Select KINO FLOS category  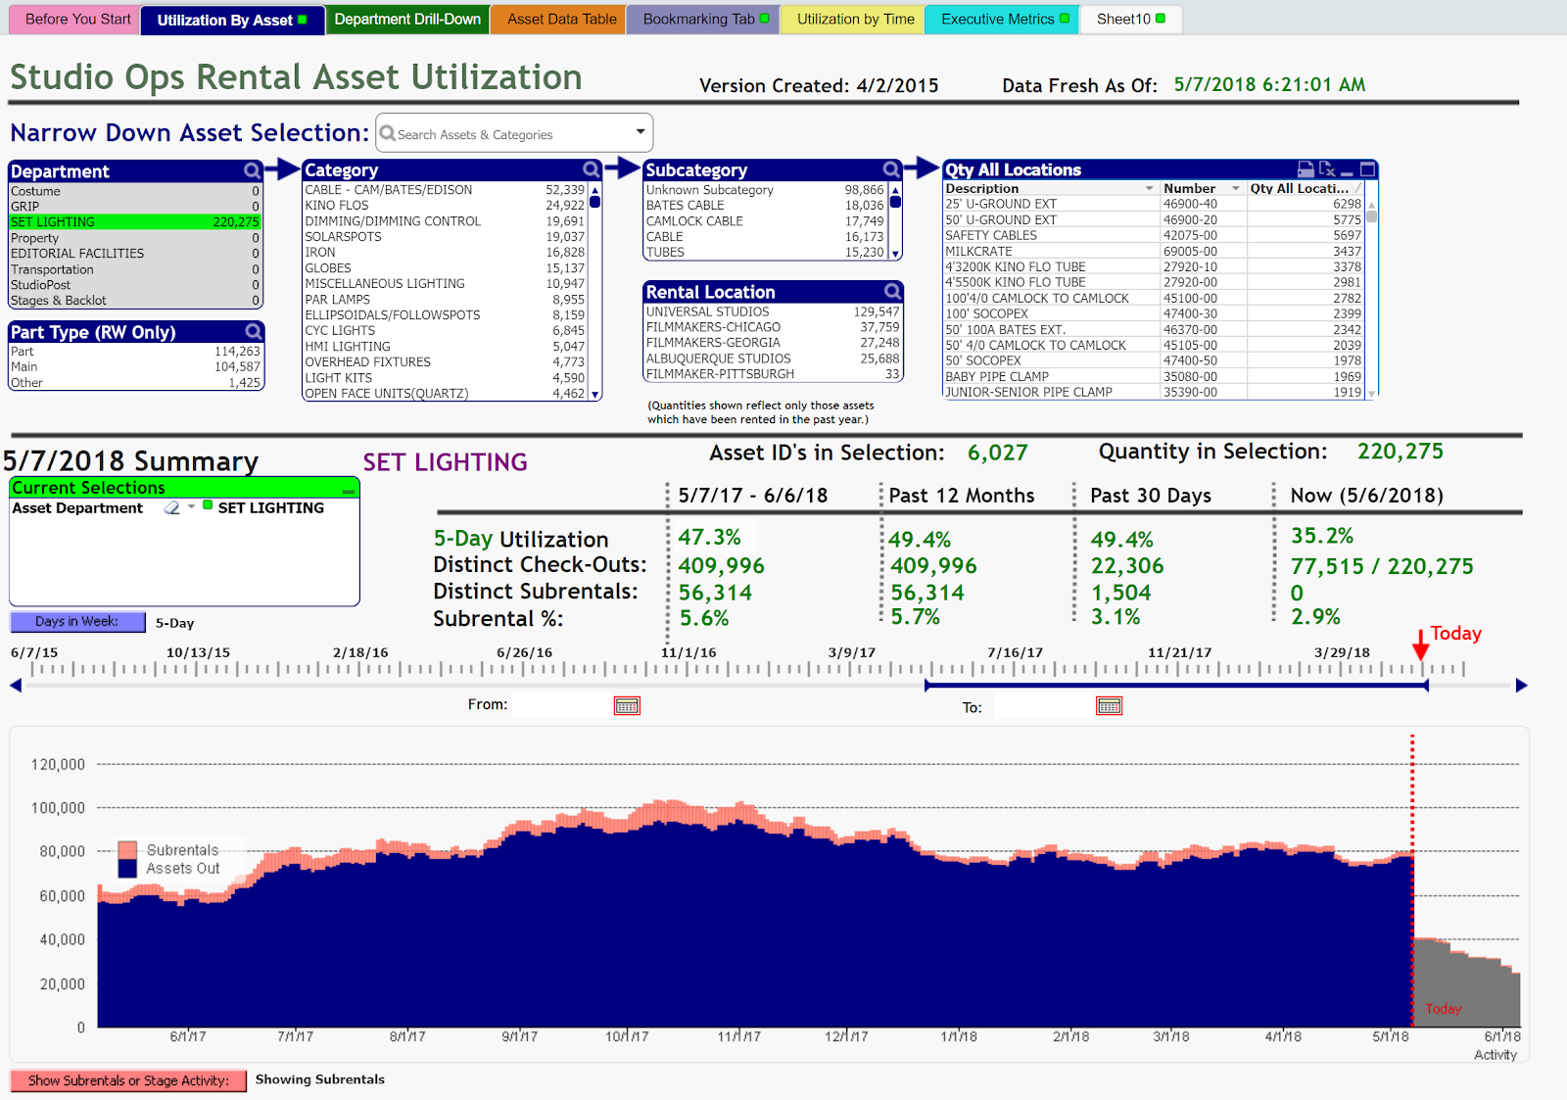tap(445, 206)
